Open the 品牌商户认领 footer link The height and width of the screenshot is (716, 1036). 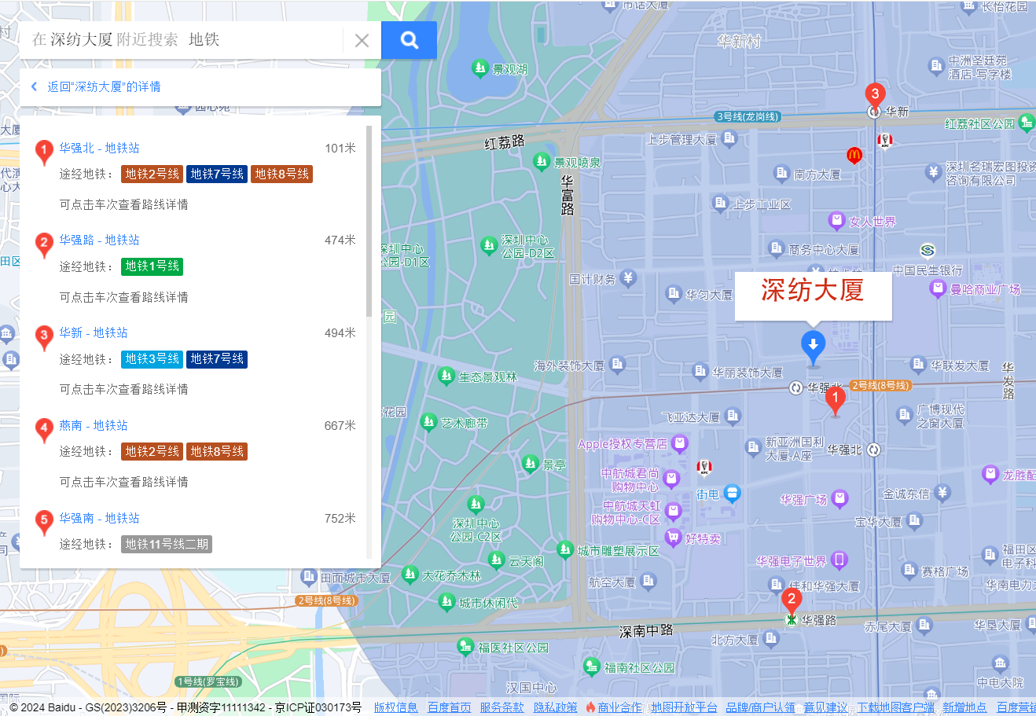click(x=760, y=707)
